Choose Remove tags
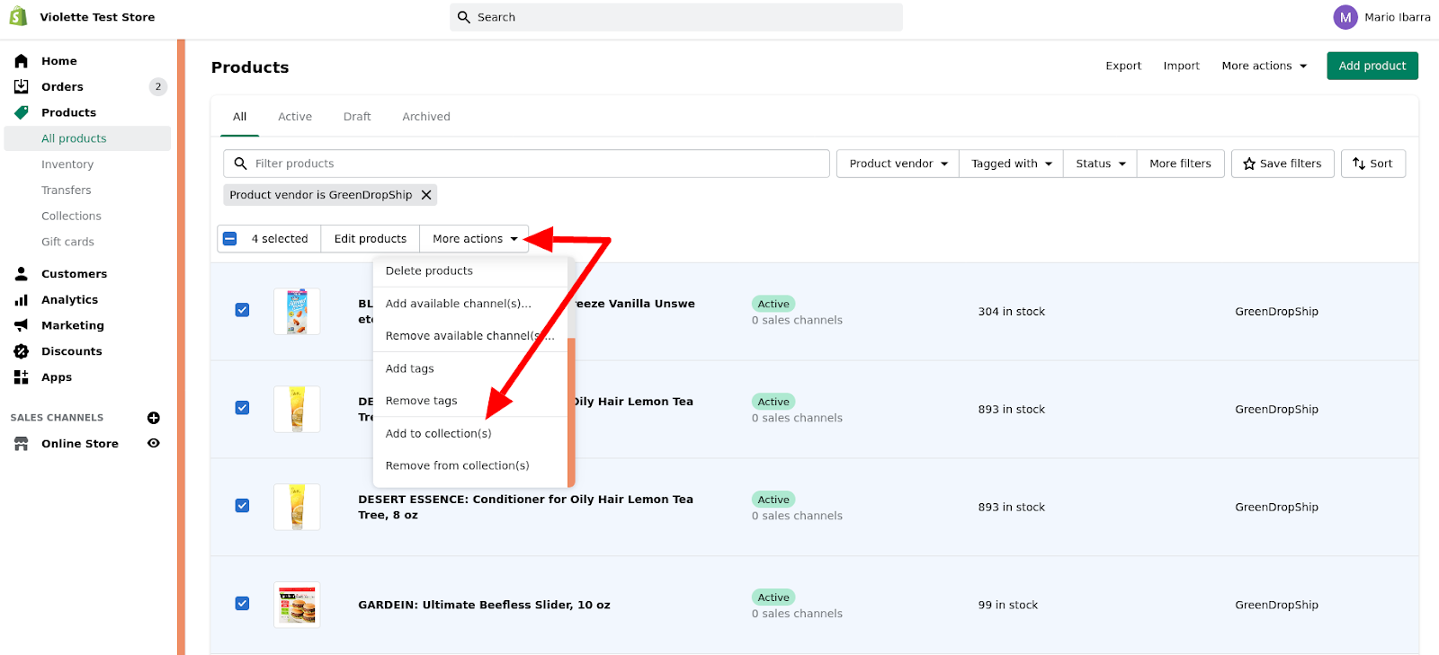This screenshot has width=1439, height=655. tap(421, 401)
